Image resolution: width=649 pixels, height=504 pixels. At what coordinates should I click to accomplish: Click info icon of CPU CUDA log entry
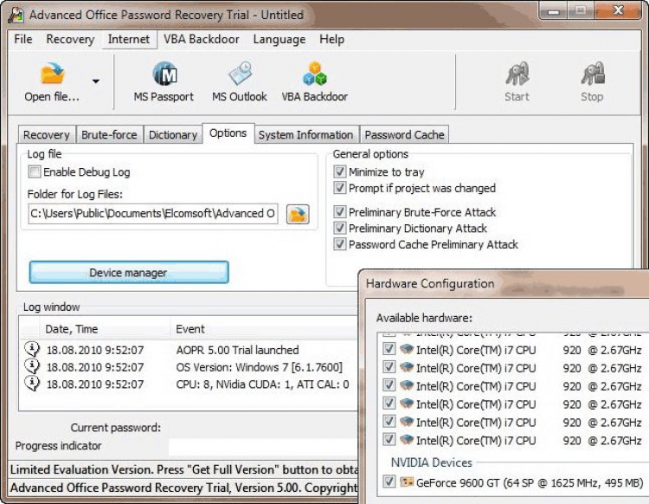[x=32, y=384]
